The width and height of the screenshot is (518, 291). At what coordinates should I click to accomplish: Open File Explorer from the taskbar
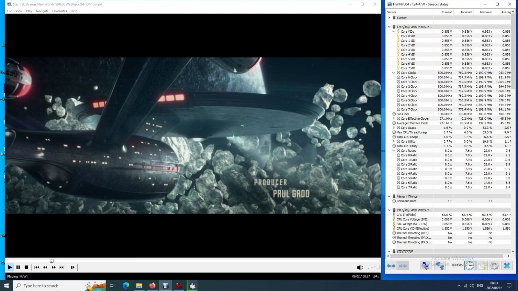point(139,286)
